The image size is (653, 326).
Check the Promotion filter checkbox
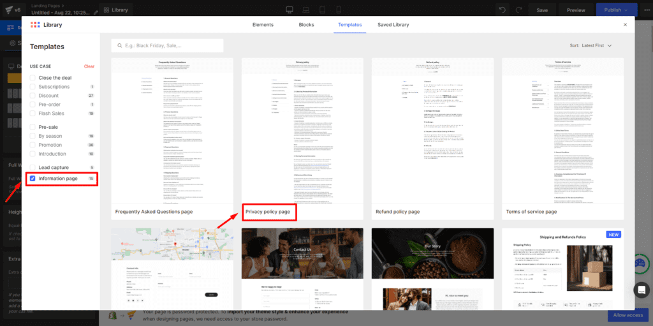tap(33, 145)
